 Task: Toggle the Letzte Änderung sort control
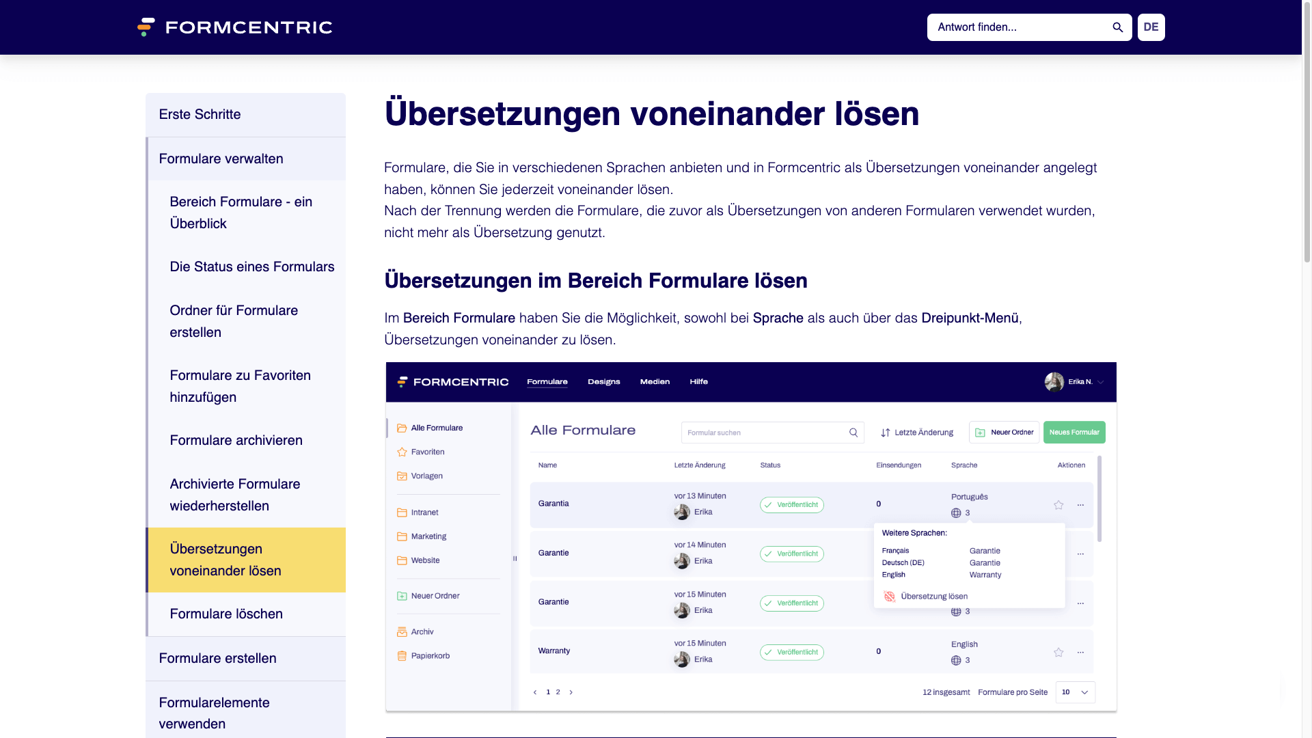916,433
